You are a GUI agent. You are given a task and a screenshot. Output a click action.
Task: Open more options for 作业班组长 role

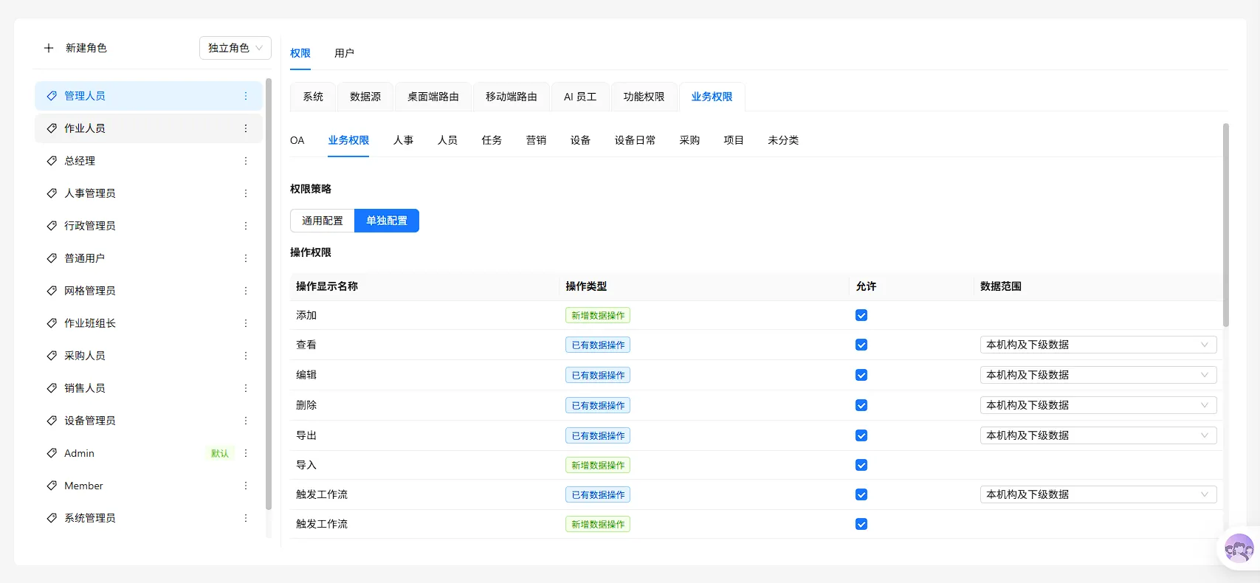(x=246, y=323)
